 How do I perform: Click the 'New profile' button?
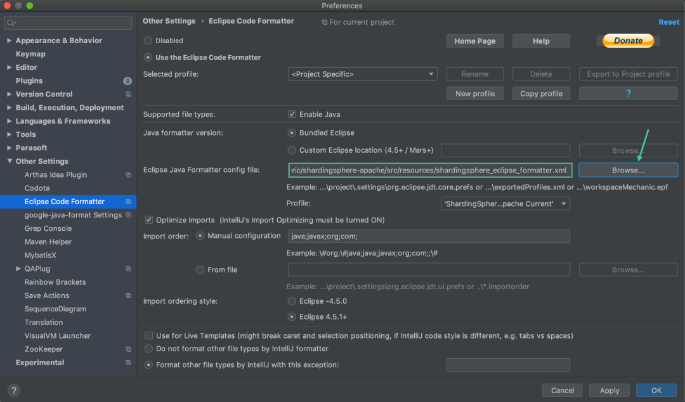point(474,93)
